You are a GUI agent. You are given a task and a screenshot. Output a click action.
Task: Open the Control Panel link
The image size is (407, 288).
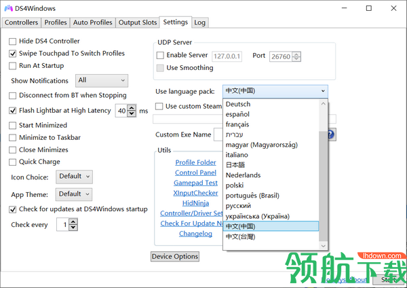195,173
